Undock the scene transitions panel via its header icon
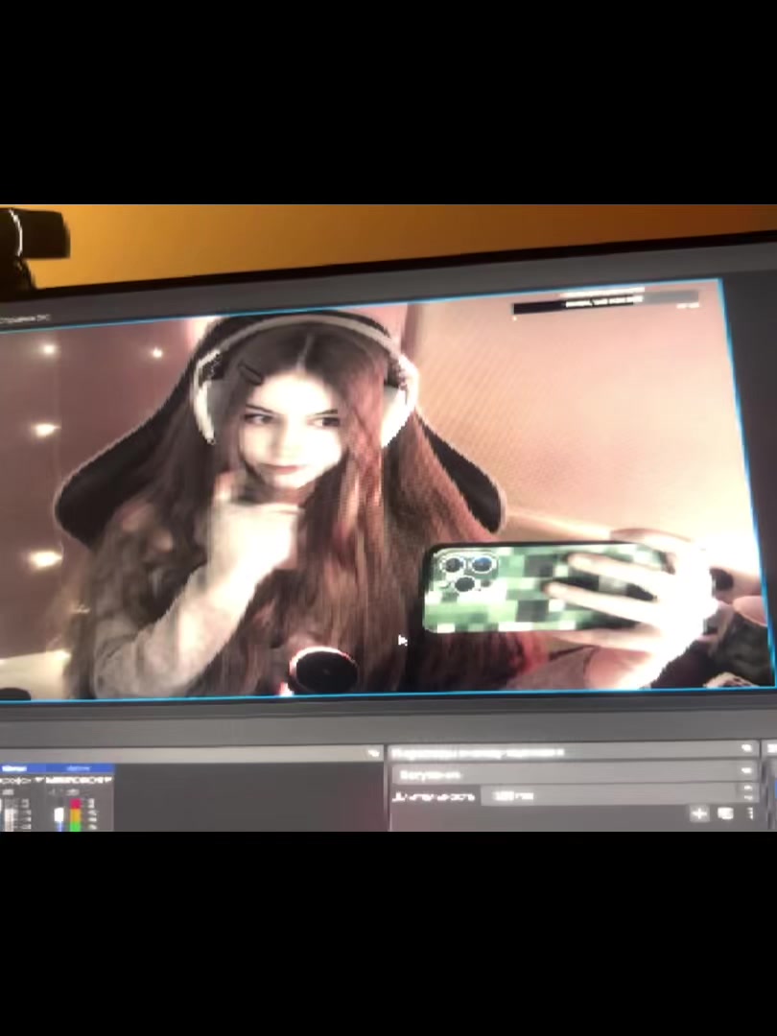This screenshot has width=777, height=1036. 747,748
